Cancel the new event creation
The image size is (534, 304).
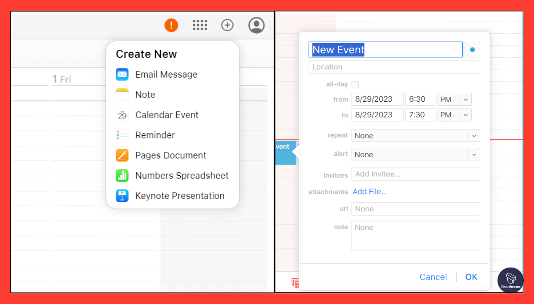point(433,276)
